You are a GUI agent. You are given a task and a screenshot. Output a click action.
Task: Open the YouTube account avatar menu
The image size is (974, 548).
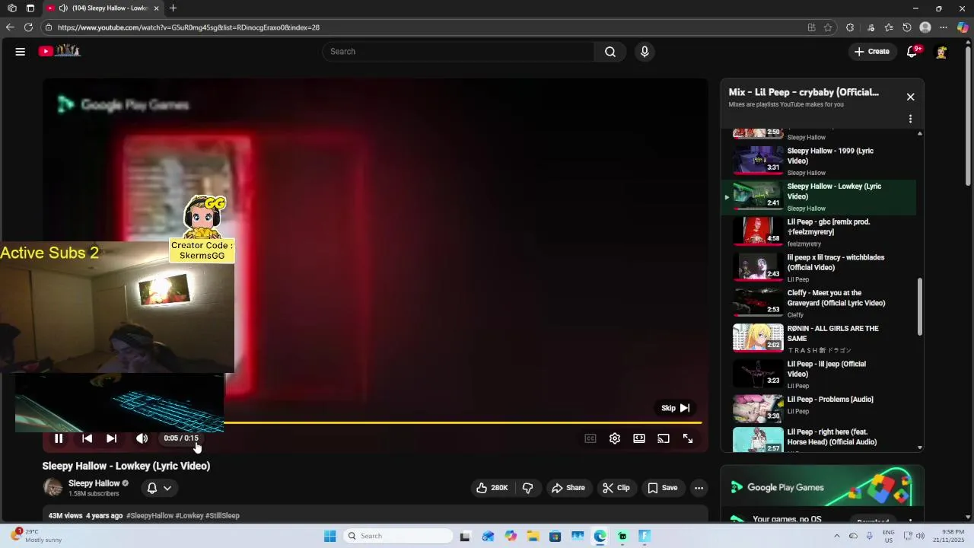click(941, 52)
